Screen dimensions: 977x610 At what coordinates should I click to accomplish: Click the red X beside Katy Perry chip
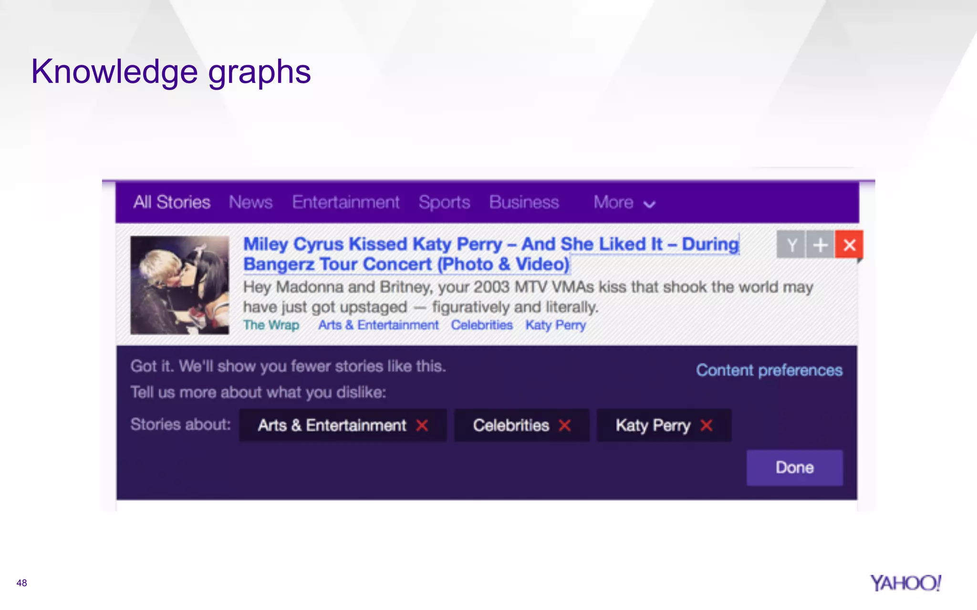click(x=707, y=425)
